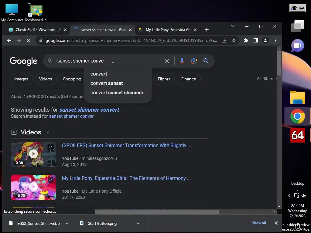Viewport: 311px width, 233px height.
Task: Open the red 64 app icon
Action: [298, 136]
